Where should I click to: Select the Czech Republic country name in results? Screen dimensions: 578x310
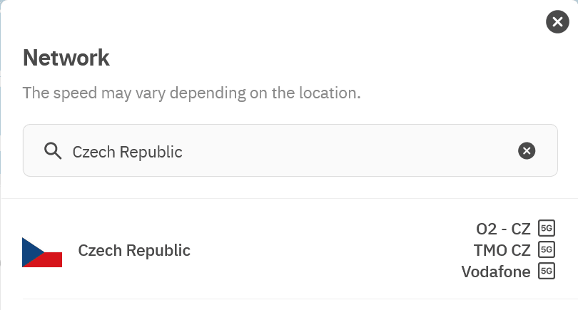tap(134, 251)
